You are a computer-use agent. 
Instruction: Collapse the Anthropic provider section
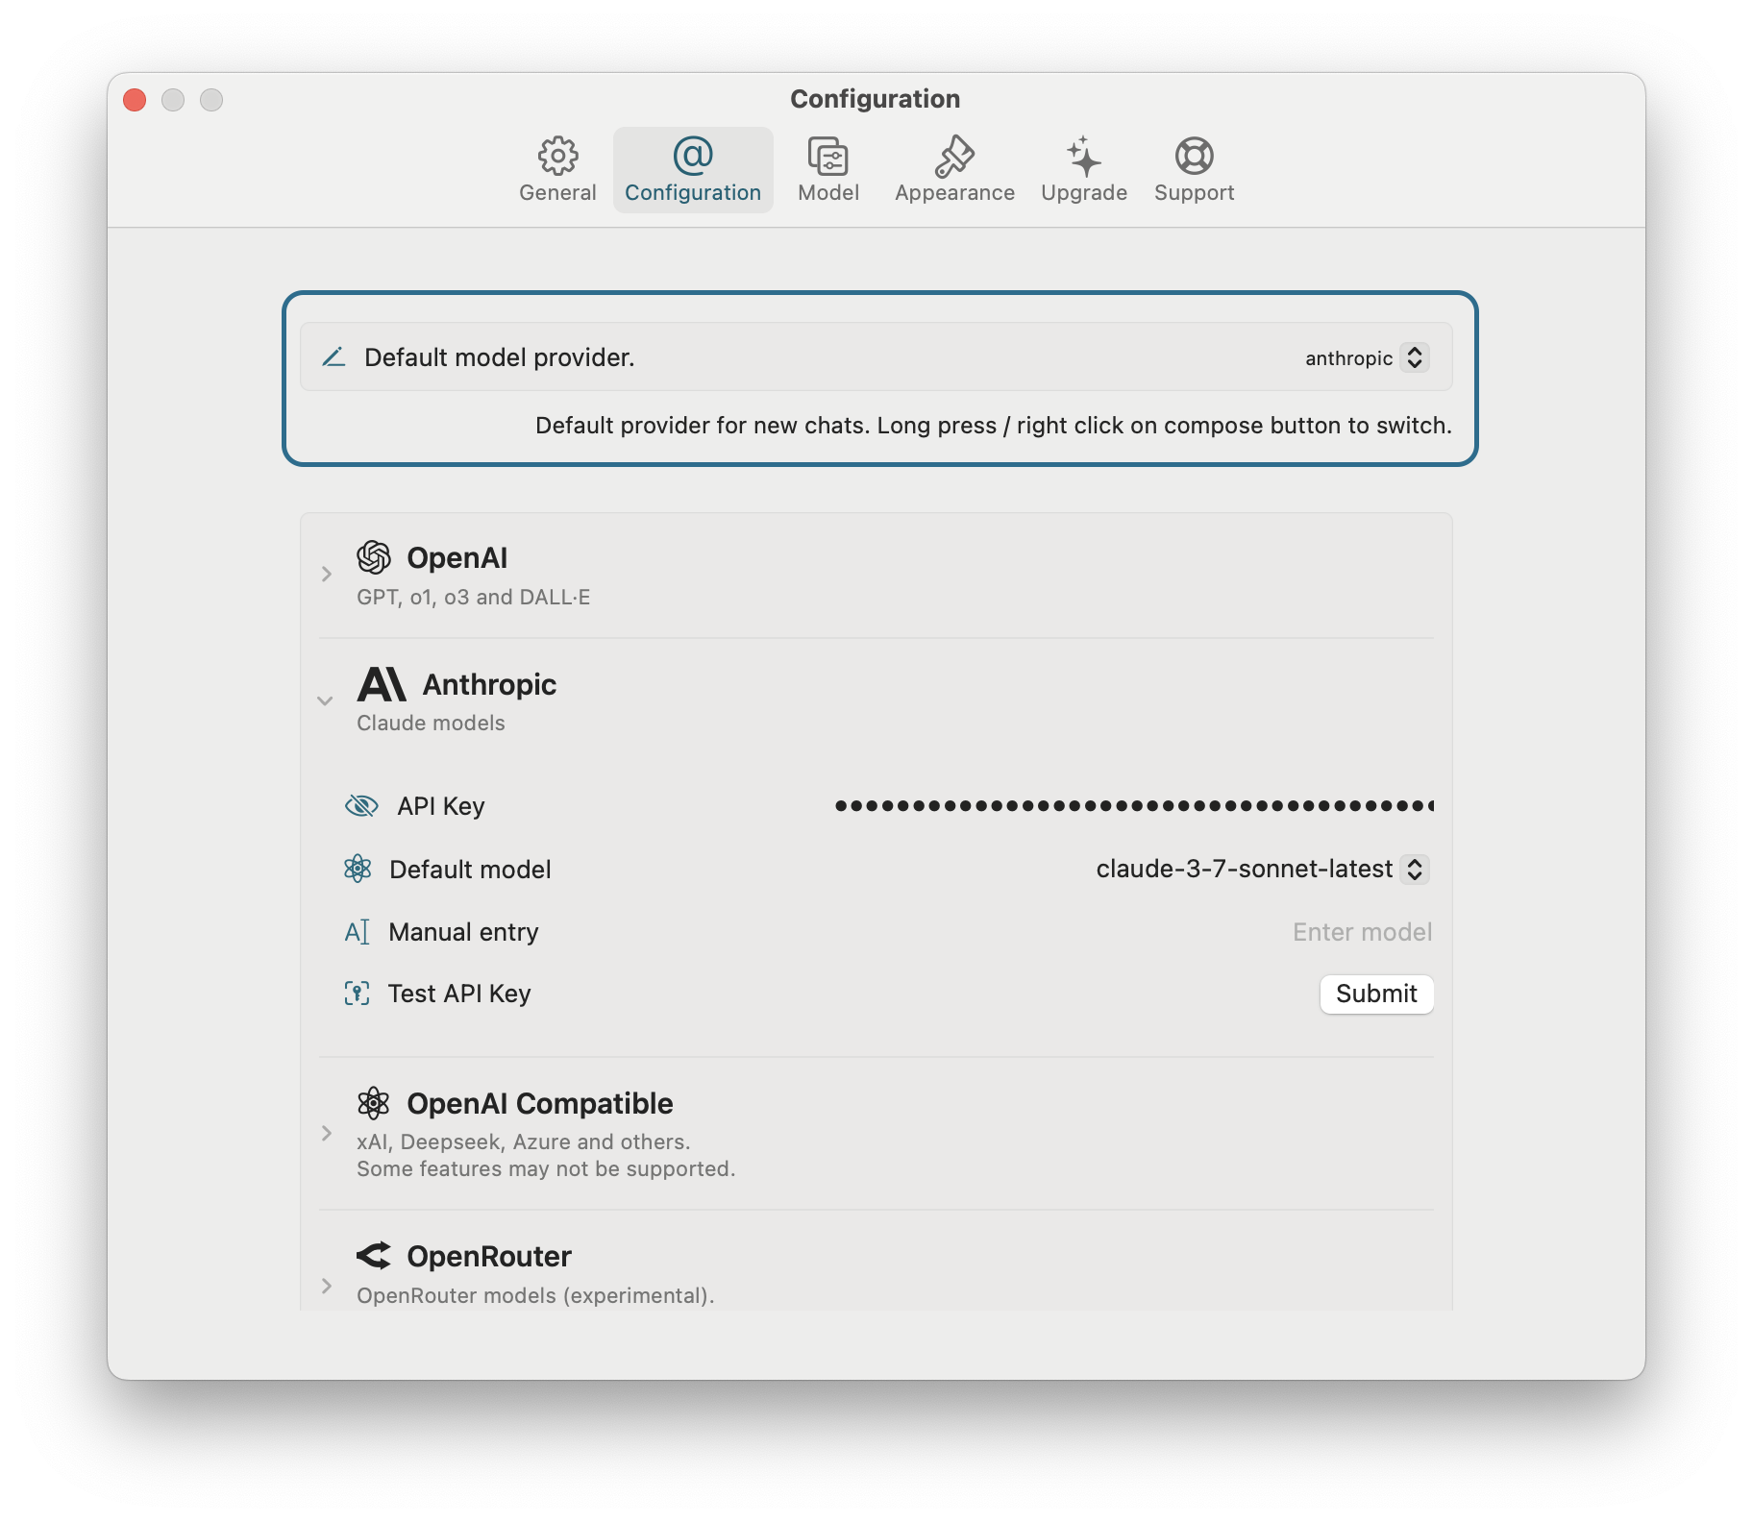coord(325,700)
